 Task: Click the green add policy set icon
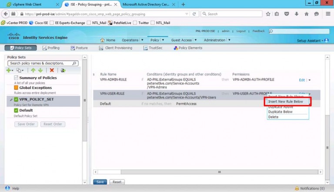[9, 70]
